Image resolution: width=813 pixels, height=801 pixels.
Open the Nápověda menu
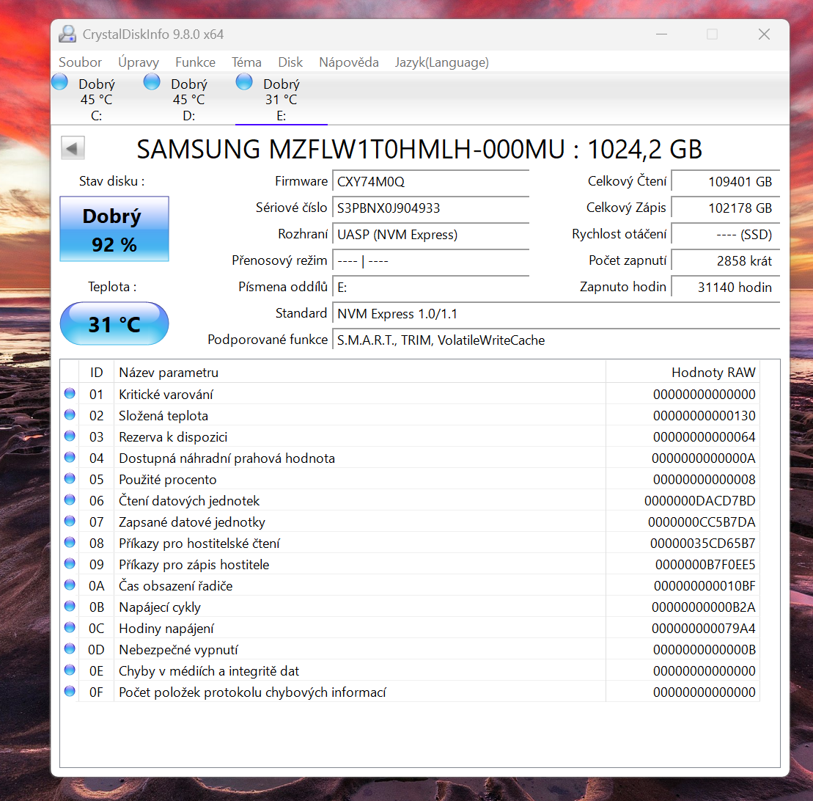pos(348,62)
